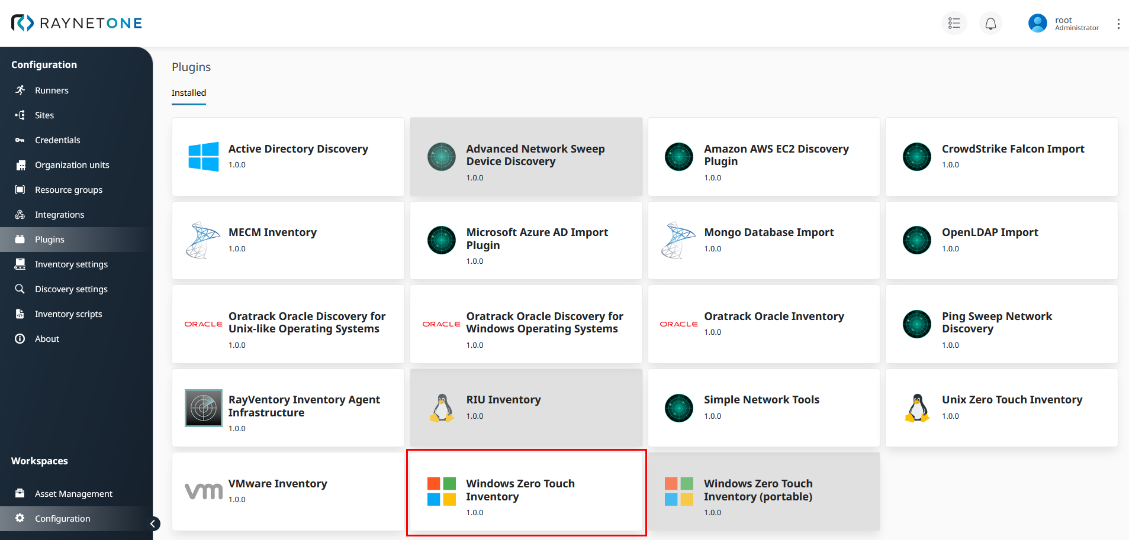
Task: Click the VMware logo icon
Action: point(203,491)
